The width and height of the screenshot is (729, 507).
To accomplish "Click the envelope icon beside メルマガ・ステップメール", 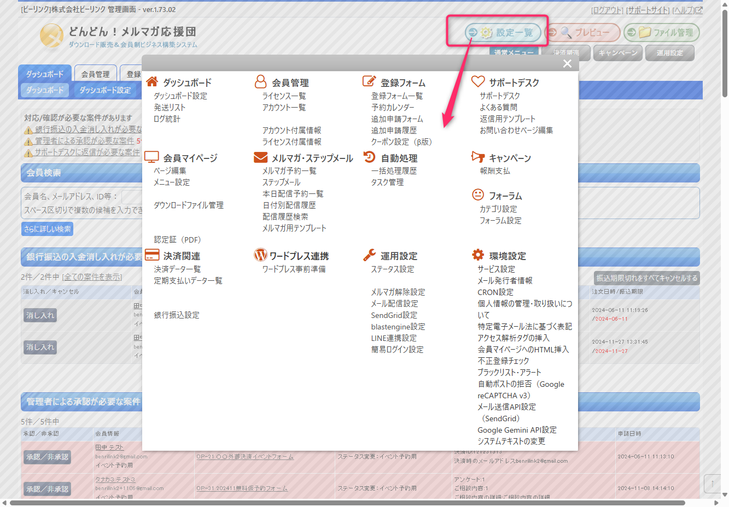I will click(261, 157).
